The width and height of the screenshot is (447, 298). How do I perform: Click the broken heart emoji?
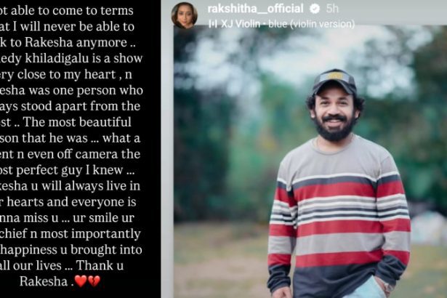(94, 281)
